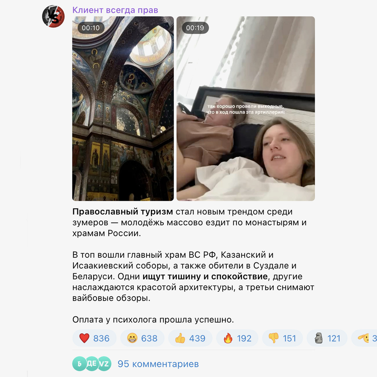Image resolution: width=377 pixels, height=377 pixels.
Task: Play the video of two women in bed
Action: pyautogui.click(x=246, y=109)
